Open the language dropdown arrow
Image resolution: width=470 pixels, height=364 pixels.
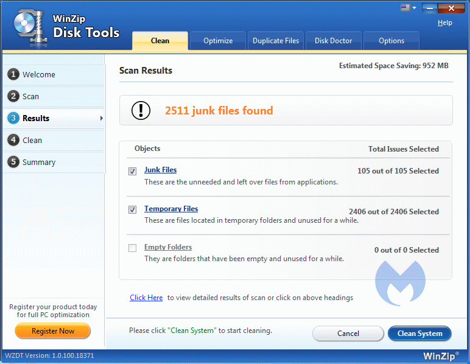pos(414,8)
